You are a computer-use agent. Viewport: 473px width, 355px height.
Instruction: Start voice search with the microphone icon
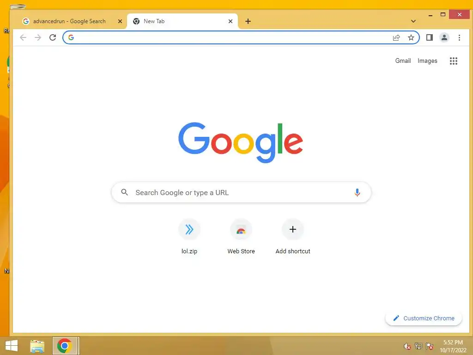click(x=357, y=192)
